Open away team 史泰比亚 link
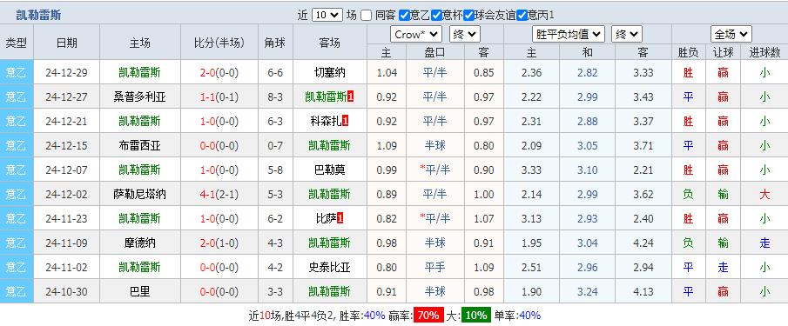Image resolution: width=788 pixels, height=326 pixels. point(330,267)
